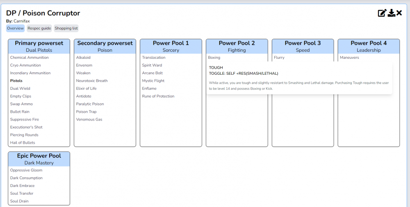Close the build view with X icon
This screenshot has height=207, width=410.
point(399,13)
